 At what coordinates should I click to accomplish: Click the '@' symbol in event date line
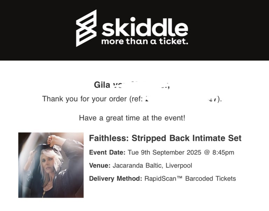207,152
